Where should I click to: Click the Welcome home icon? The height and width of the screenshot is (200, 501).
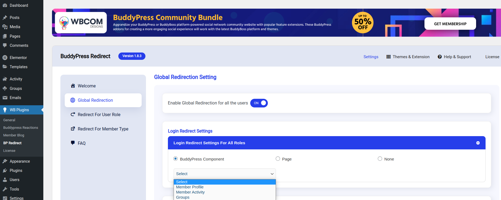coord(73,86)
